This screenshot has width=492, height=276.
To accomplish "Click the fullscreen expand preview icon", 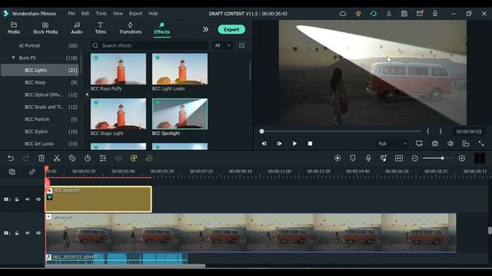I will 481,143.
